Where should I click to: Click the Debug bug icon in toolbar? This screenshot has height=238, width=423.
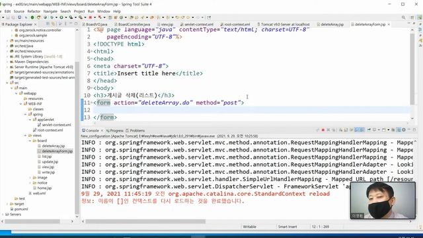click(x=52, y=17)
